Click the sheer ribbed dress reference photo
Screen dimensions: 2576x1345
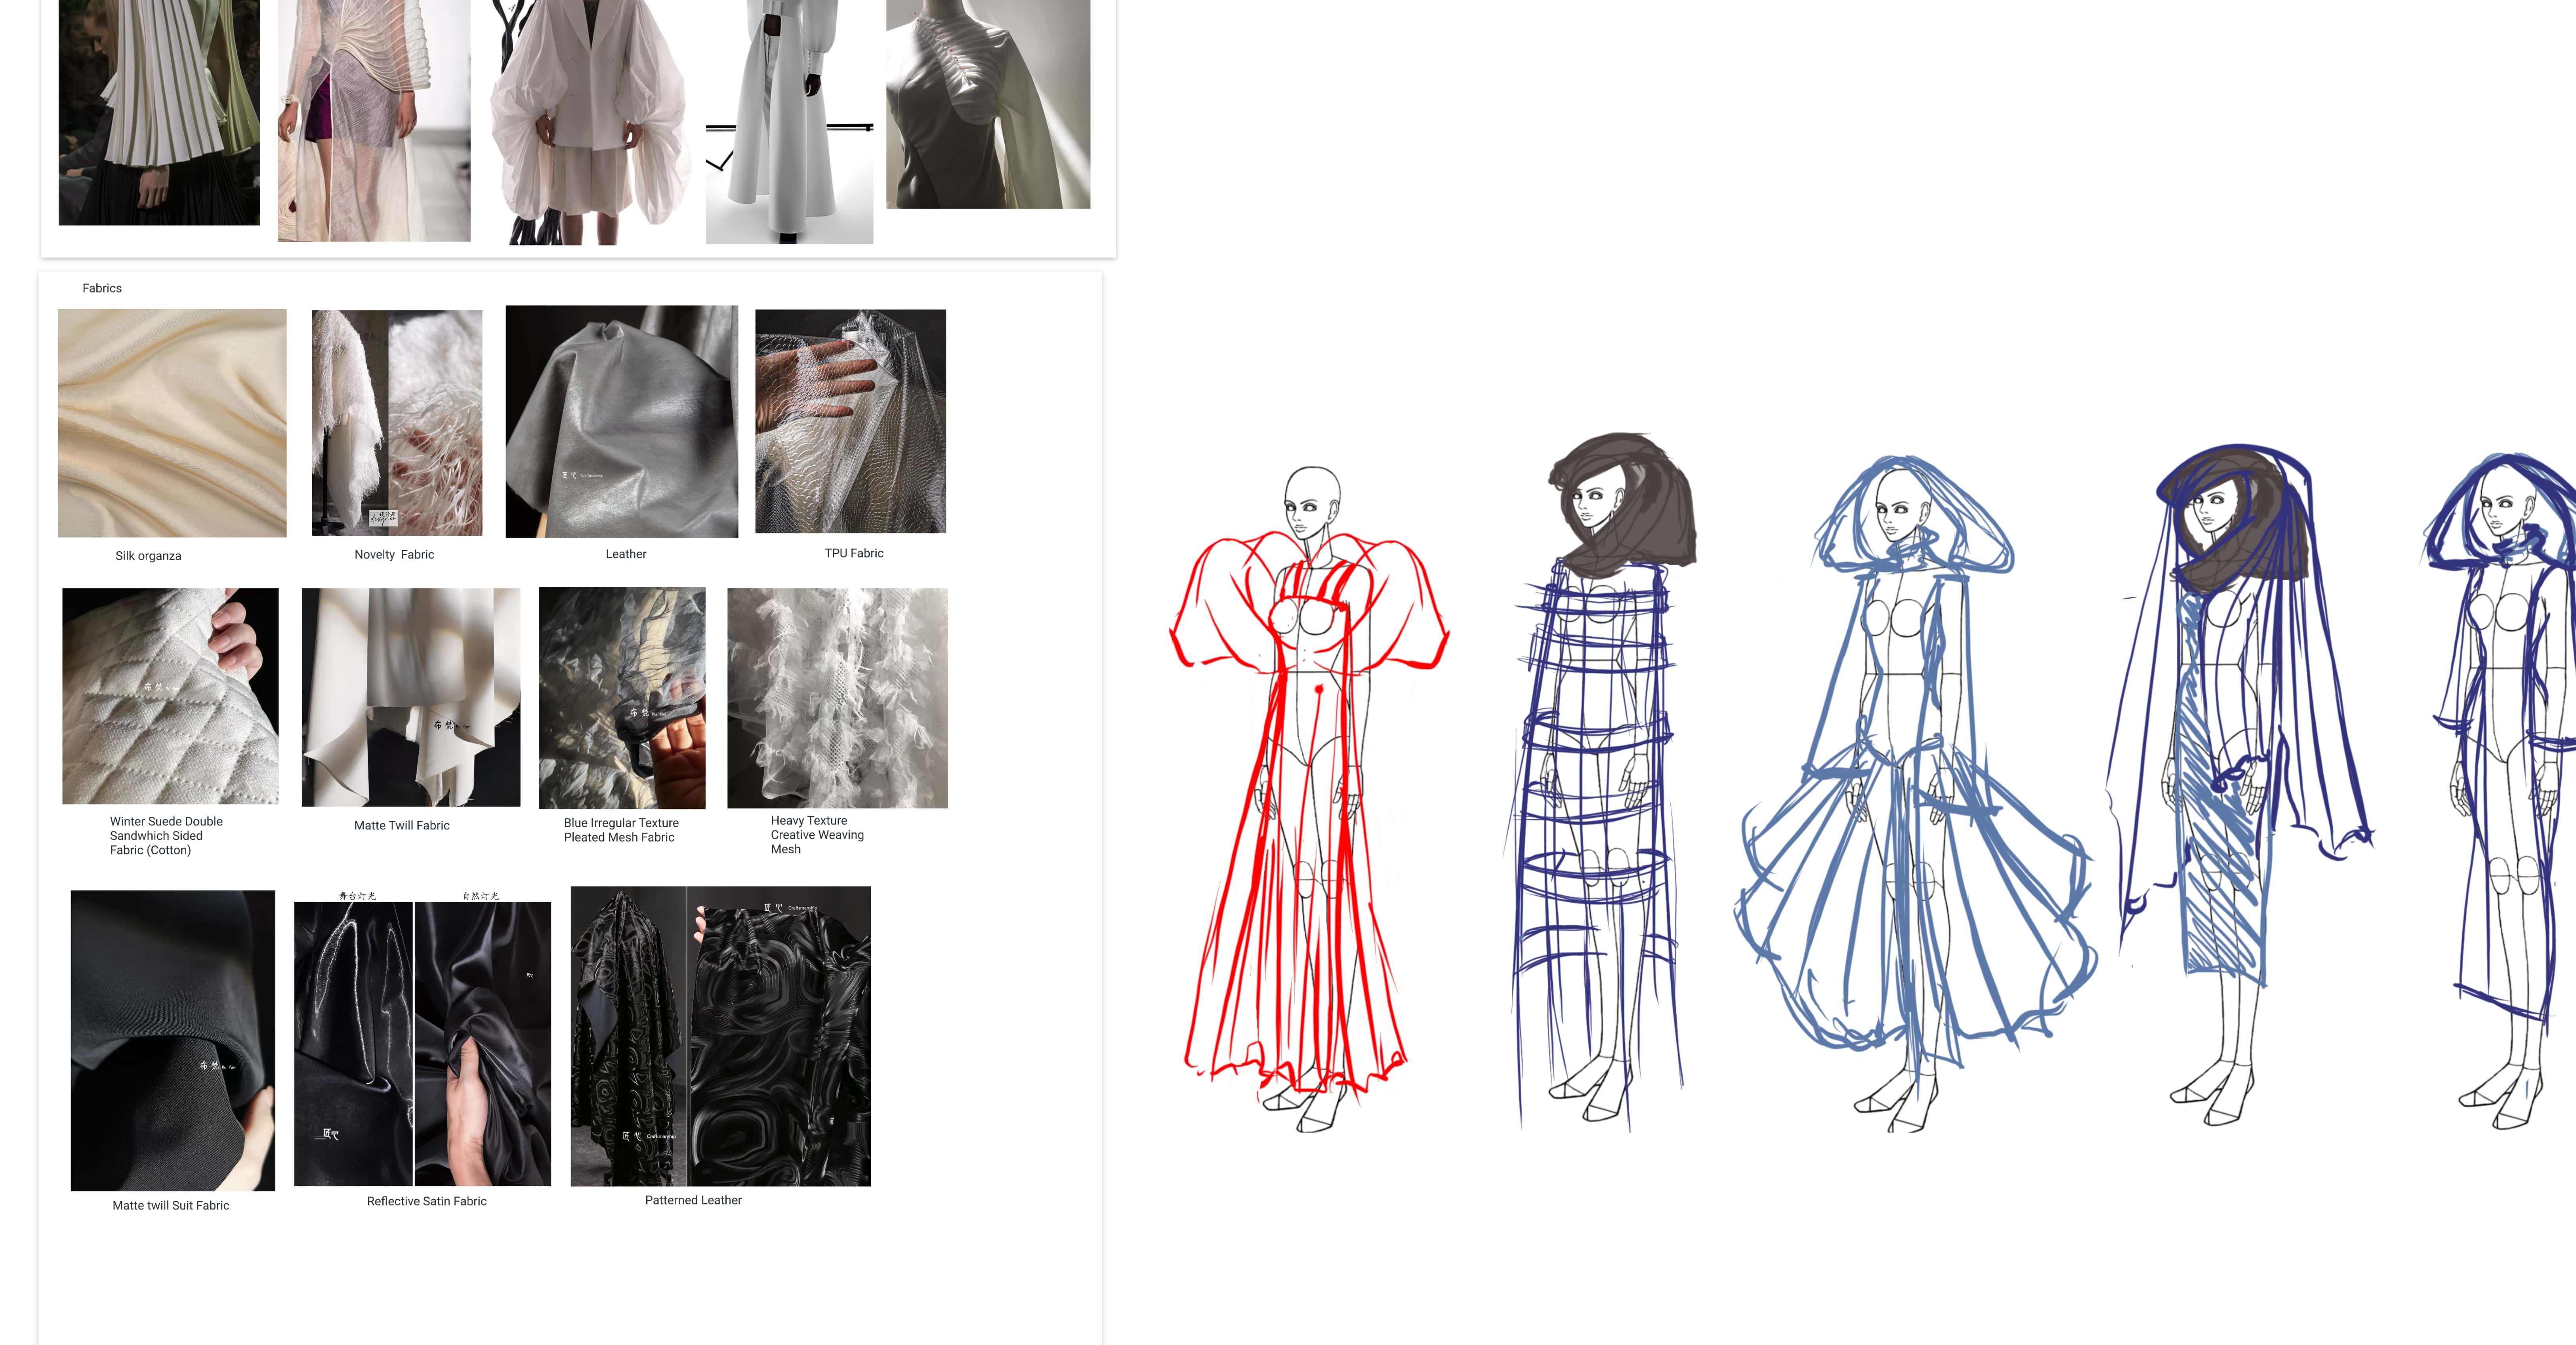(x=374, y=120)
